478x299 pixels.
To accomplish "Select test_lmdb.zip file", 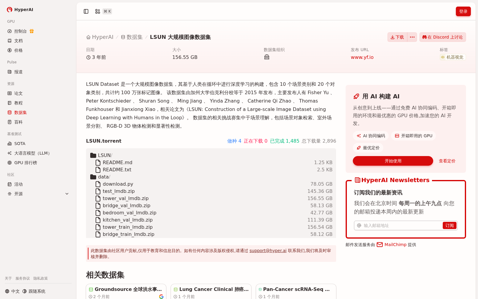I will 211,191.
